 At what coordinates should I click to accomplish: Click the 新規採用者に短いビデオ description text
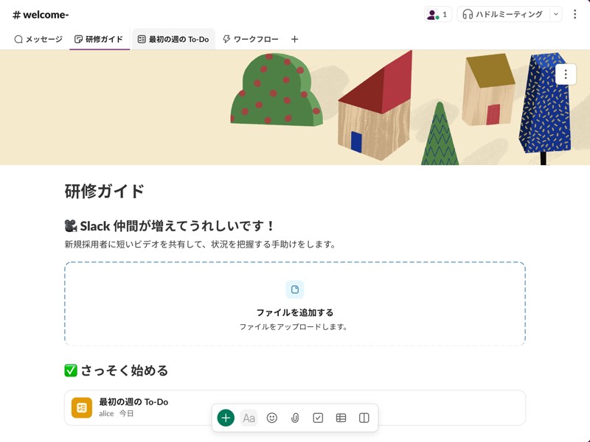click(x=200, y=245)
